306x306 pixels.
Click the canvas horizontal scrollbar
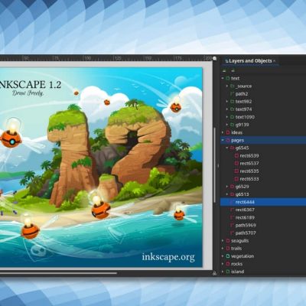[x=59, y=273]
